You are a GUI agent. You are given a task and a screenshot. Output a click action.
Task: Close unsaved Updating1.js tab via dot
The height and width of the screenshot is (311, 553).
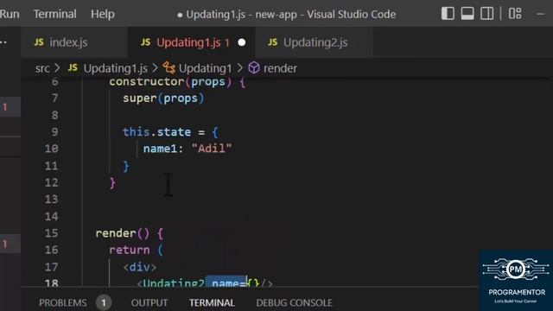(x=242, y=42)
